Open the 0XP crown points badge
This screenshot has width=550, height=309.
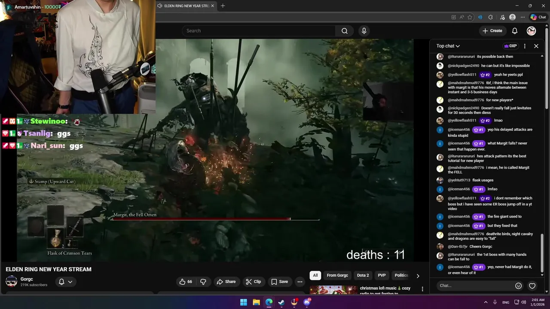click(510, 46)
